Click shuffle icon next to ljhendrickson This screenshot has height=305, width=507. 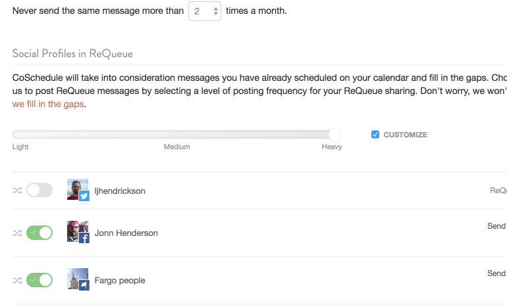(x=17, y=191)
